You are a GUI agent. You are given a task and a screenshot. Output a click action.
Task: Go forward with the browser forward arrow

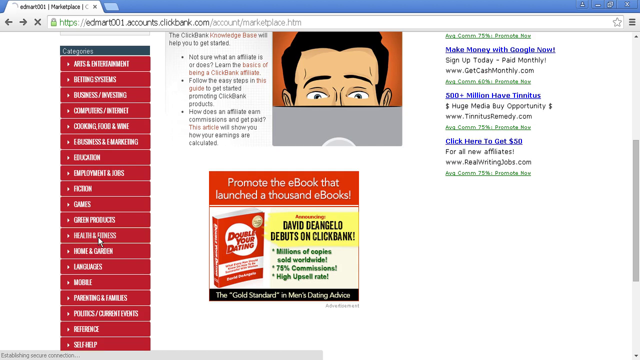click(23, 22)
